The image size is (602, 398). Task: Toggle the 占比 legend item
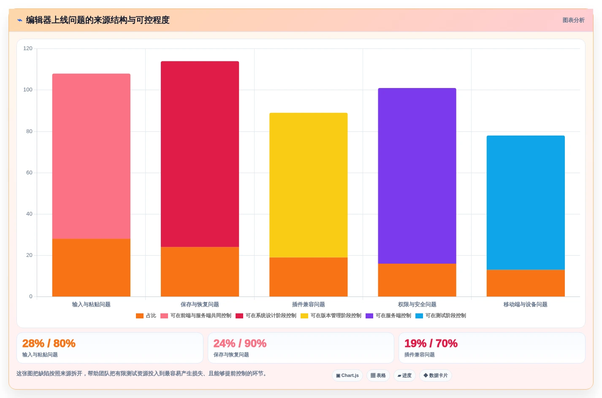click(x=146, y=316)
